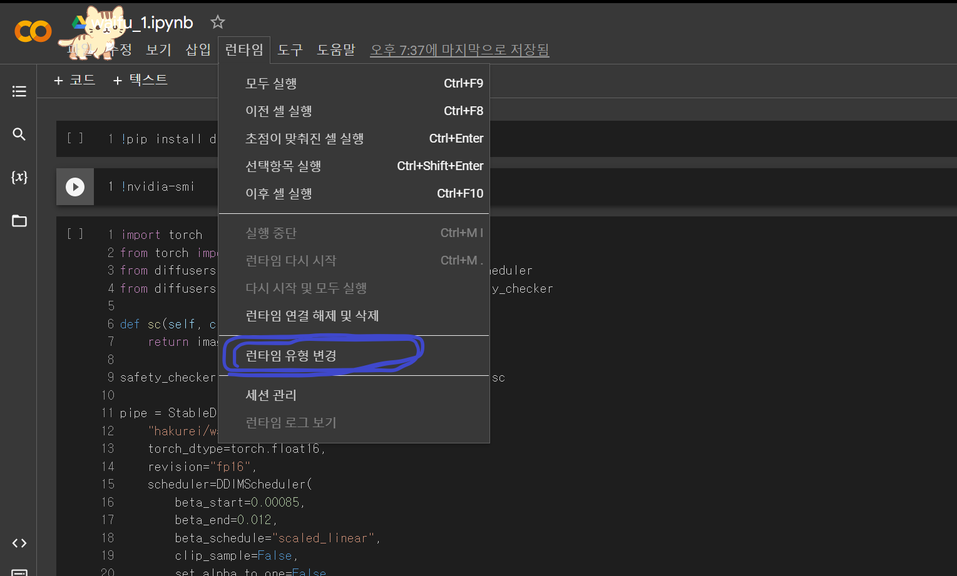Open the Files folder panel icon

(19, 221)
